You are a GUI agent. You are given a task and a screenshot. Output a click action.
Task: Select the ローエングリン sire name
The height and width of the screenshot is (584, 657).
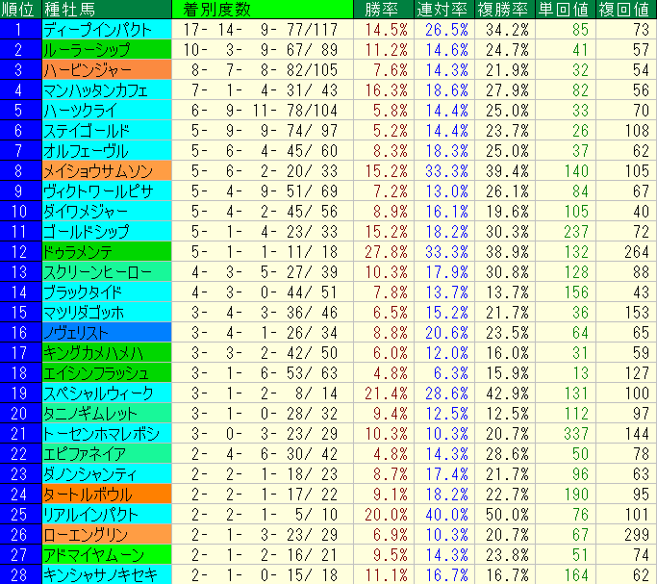tap(107, 534)
